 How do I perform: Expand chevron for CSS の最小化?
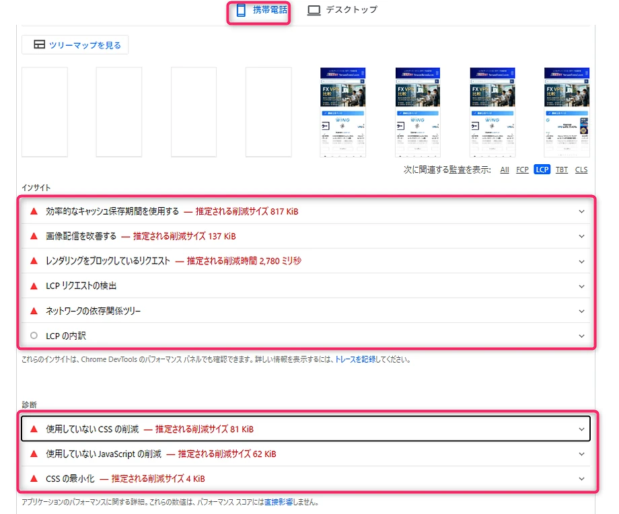click(581, 479)
